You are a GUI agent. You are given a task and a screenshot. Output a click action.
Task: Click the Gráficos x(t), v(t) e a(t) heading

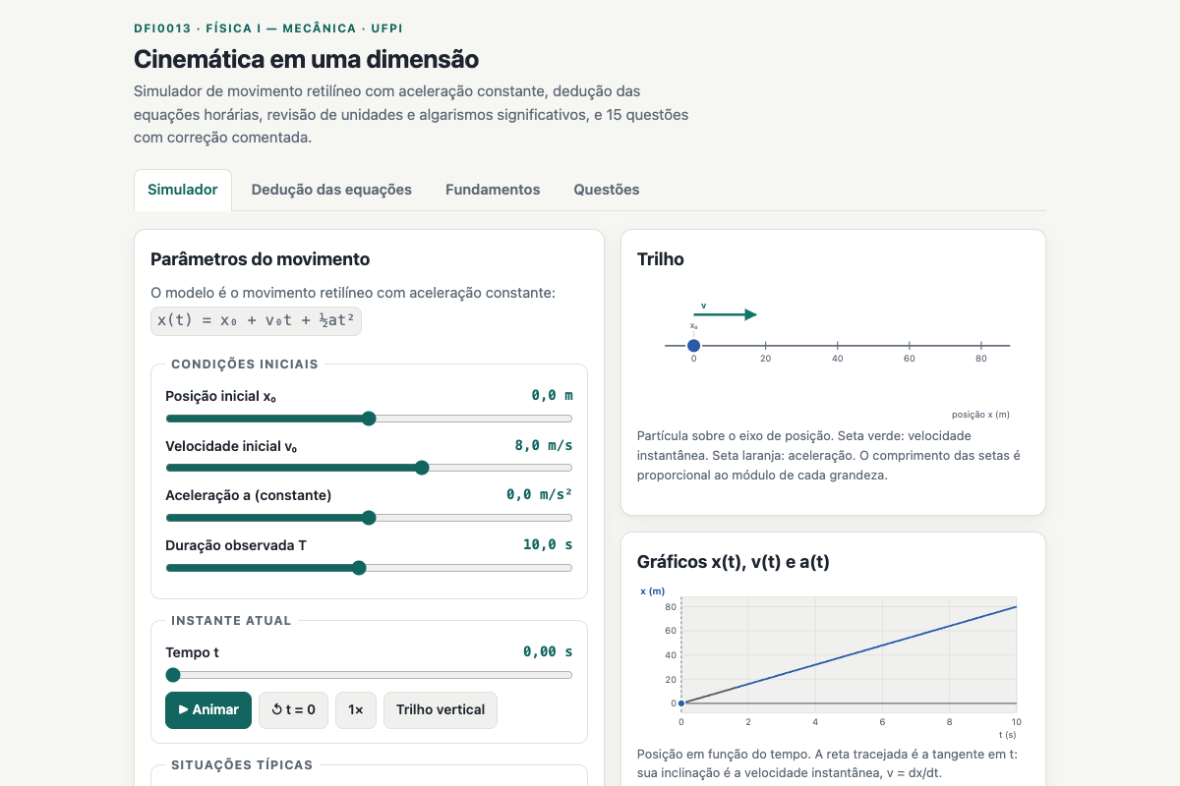point(734,562)
